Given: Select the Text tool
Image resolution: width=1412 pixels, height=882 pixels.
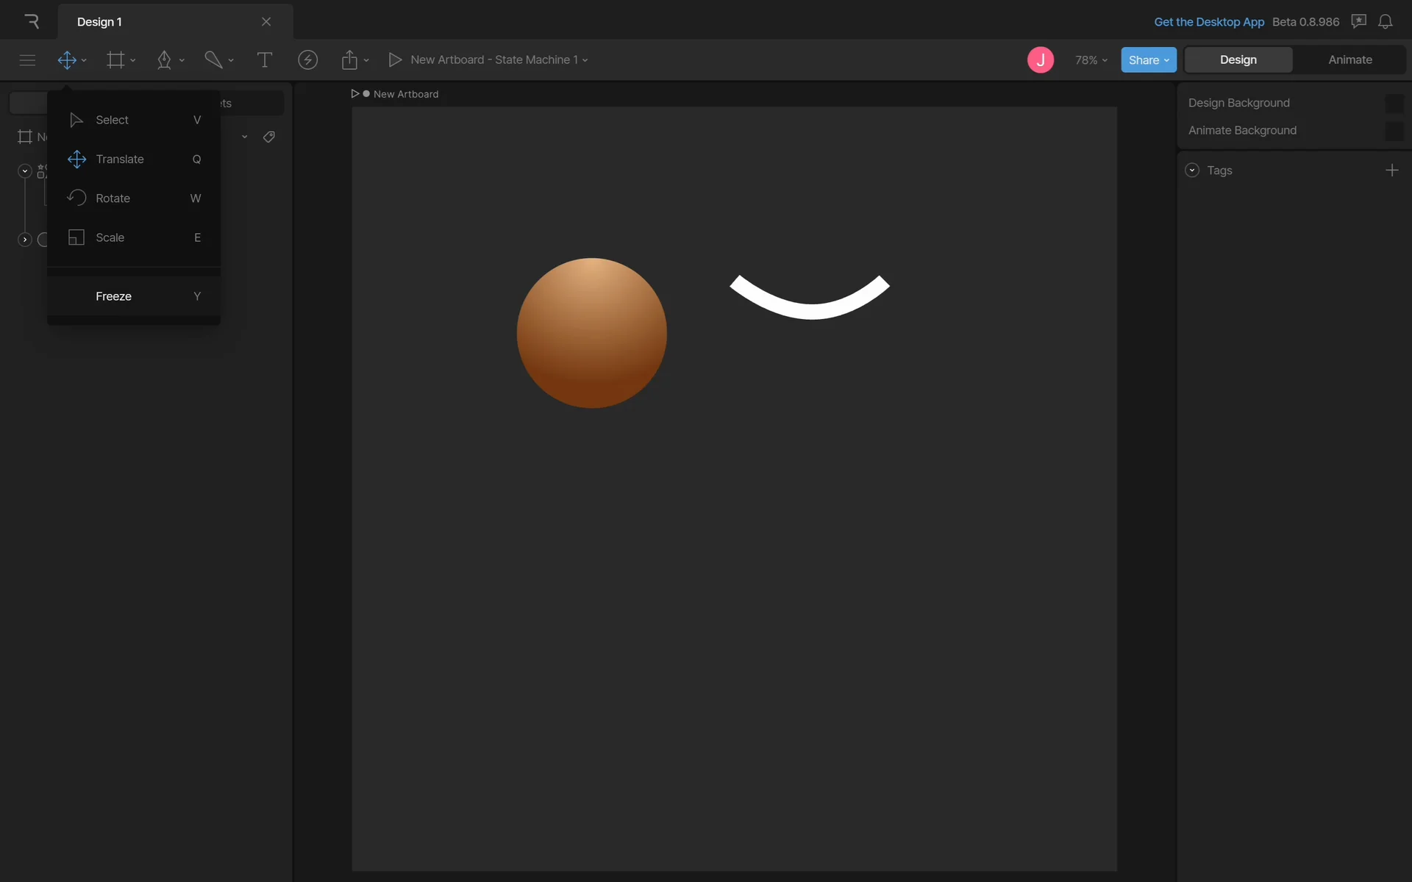Looking at the screenshot, I should tap(264, 60).
